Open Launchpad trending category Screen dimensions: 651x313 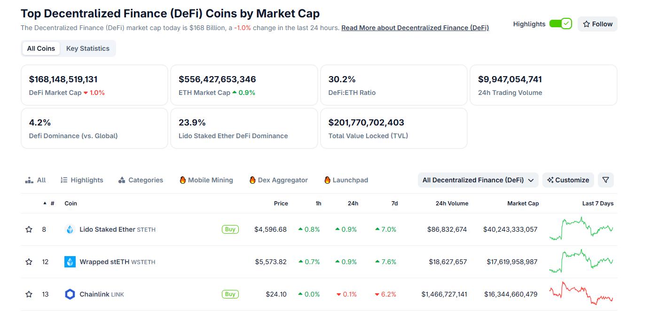pyautogui.click(x=346, y=180)
